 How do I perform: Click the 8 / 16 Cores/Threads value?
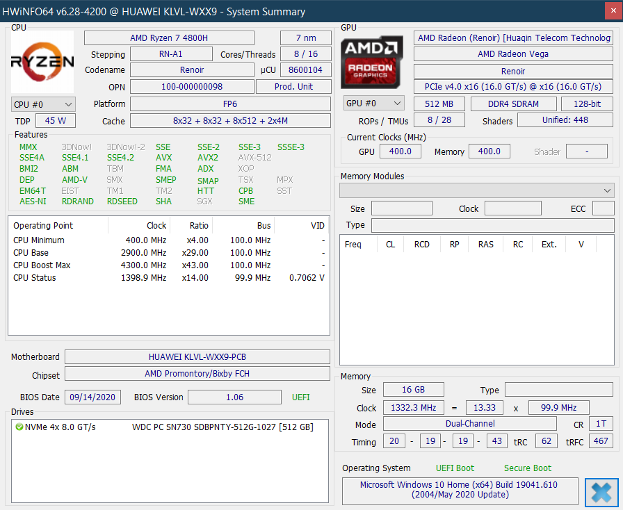click(x=306, y=54)
